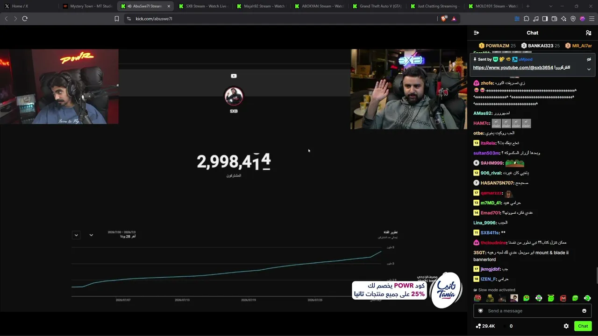Open the chart date-range dropdown arrow

(91, 235)
